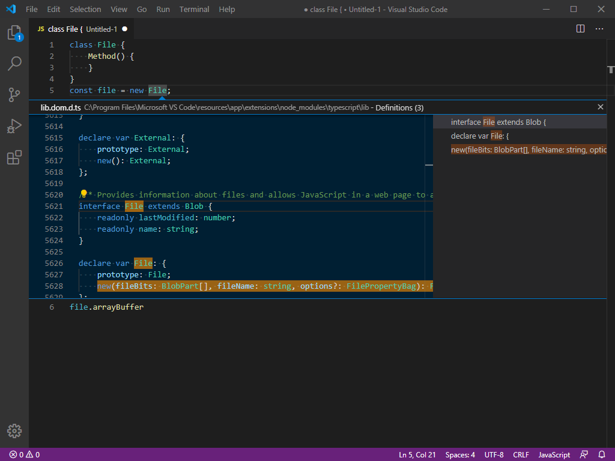
Task: Click 'Definitions (3)' label in peek header
Action: pos(399,107)
